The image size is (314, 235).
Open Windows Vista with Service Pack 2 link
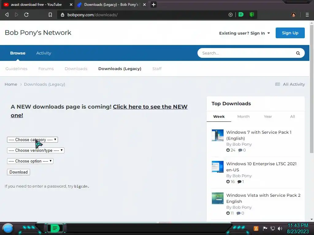(x=263, y=198)
